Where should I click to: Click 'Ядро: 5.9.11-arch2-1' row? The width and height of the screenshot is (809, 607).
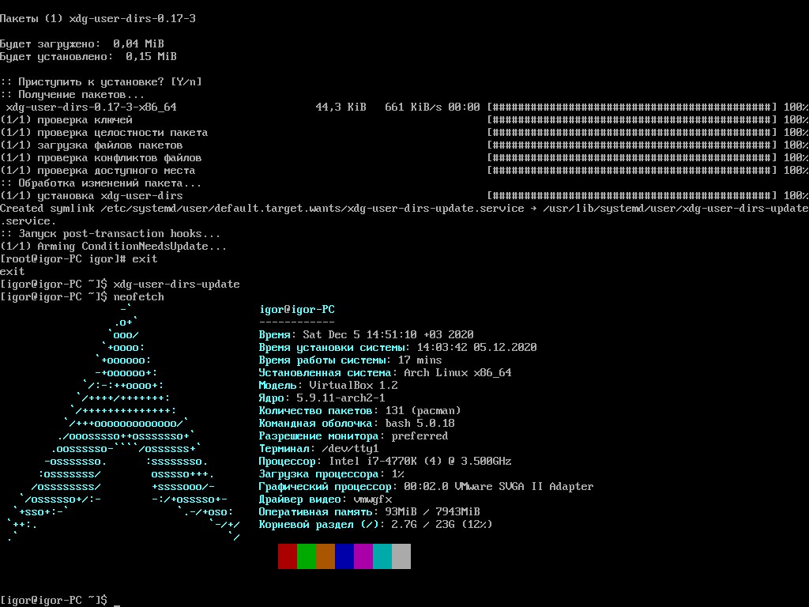point(322,398)
